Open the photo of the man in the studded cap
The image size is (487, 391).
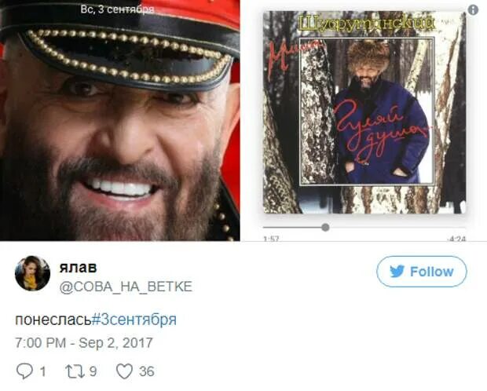click(120, 120)
